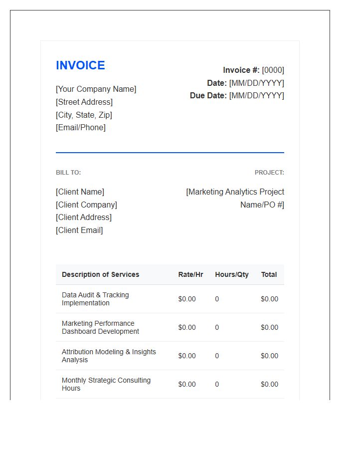349x449 pixels.
Task: Click the Total column header
Action: pos(269,274)
